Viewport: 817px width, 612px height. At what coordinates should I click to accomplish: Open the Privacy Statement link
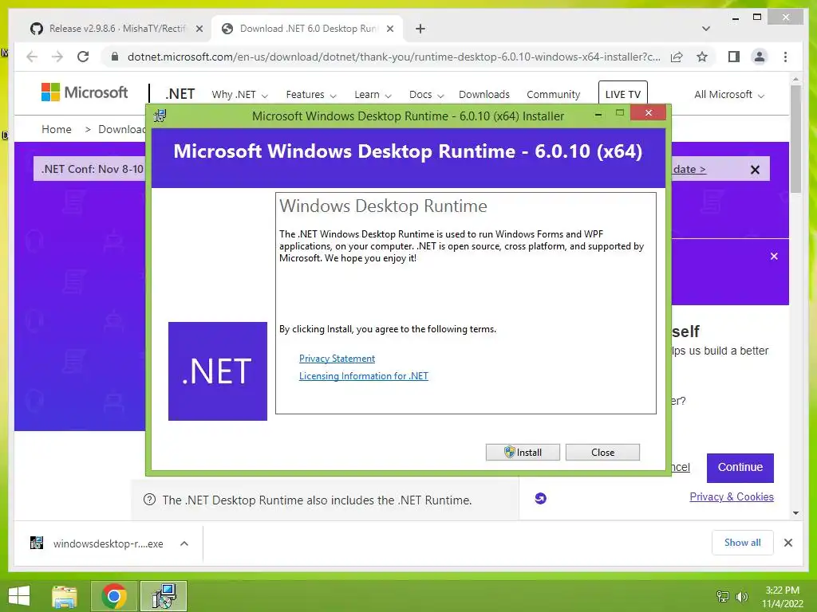tap(337, 359)
